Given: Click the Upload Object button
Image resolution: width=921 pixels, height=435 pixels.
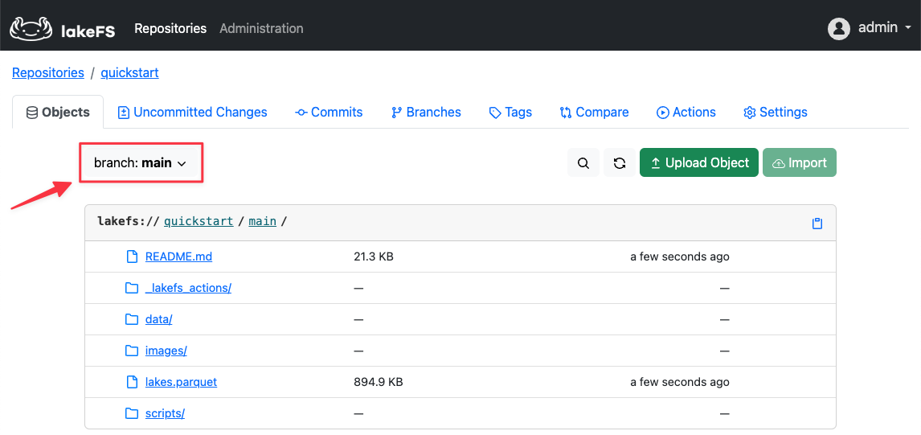Looking at the screenshot, I should [x=698, y=162].
